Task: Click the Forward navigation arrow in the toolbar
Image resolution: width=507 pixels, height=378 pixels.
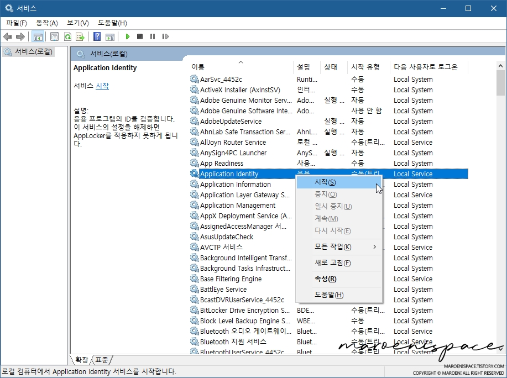Action: pos(20,36)
